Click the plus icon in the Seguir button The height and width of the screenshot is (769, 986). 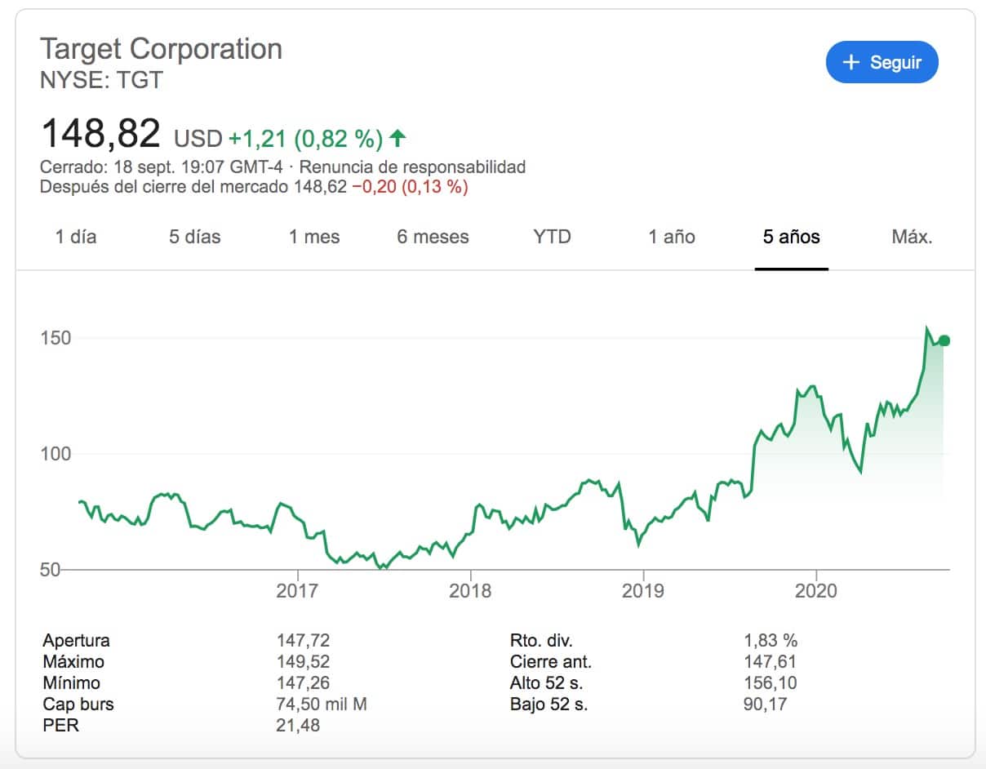(x=851, y=63)
